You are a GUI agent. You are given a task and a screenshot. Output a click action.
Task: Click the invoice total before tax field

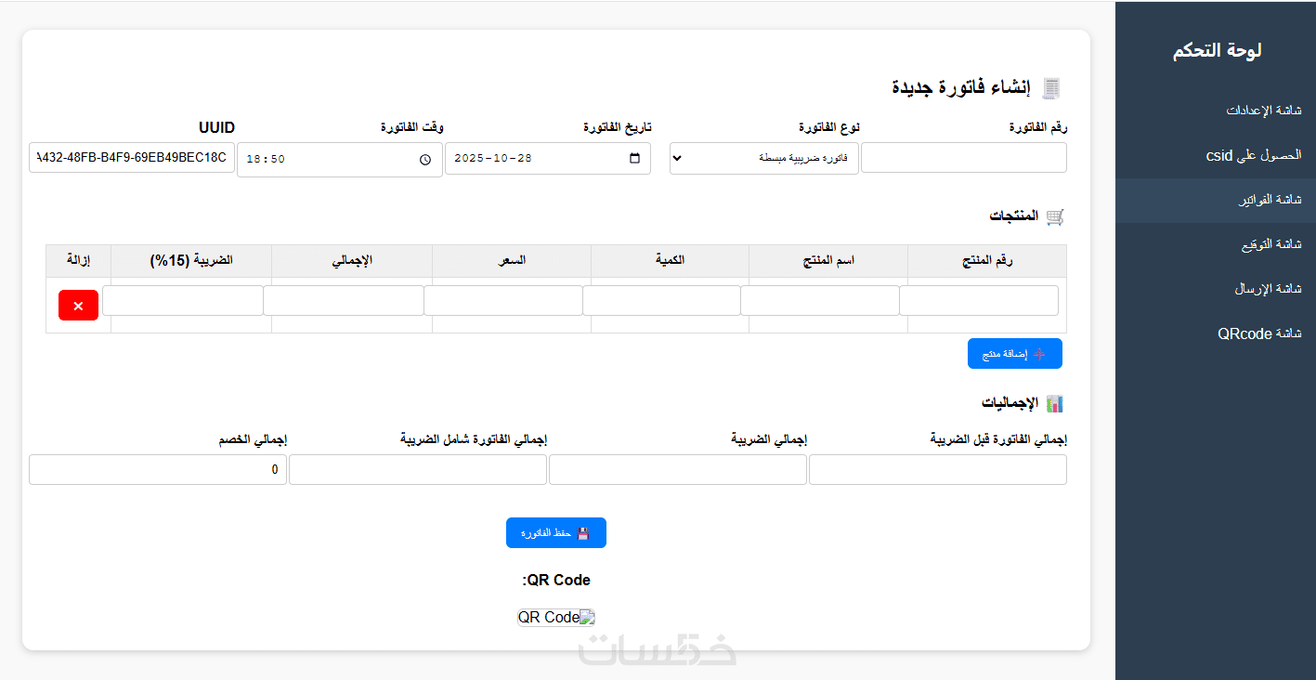tap(937, 470)
